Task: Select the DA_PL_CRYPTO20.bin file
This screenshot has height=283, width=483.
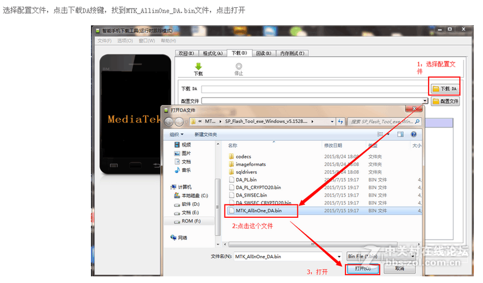Action: pyautogui.click(x=255, y=188)
